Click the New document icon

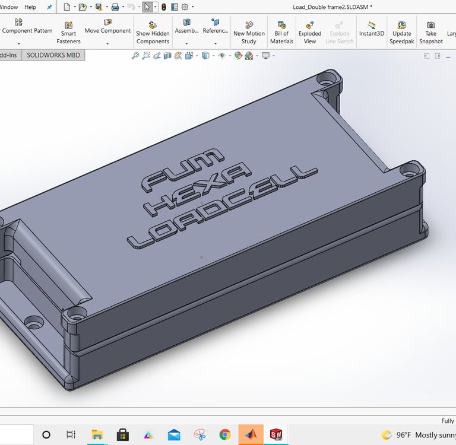67,7
